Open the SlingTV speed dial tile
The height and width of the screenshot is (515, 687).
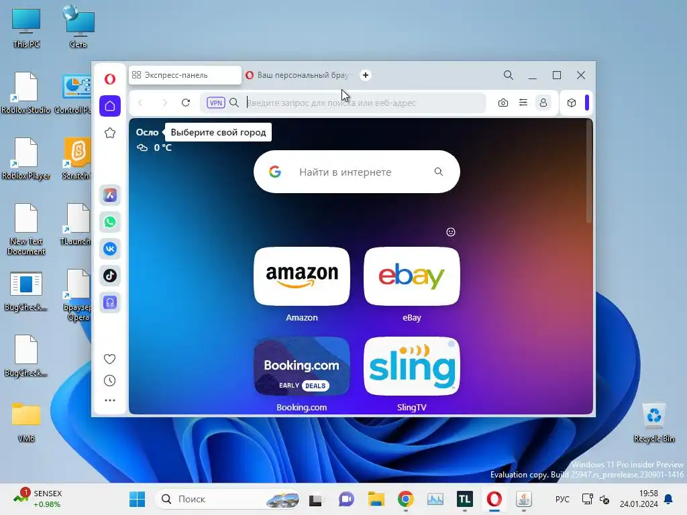tap(412, 366)
